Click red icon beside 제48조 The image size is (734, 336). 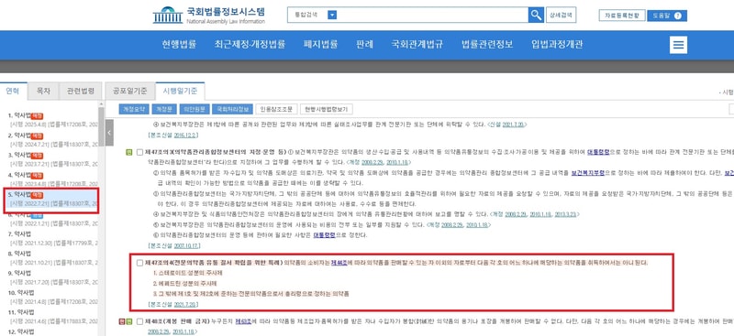point(123,321)
